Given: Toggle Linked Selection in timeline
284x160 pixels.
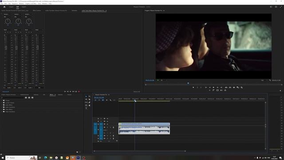Looking at the screenshot, I should (x=103, y=100).
